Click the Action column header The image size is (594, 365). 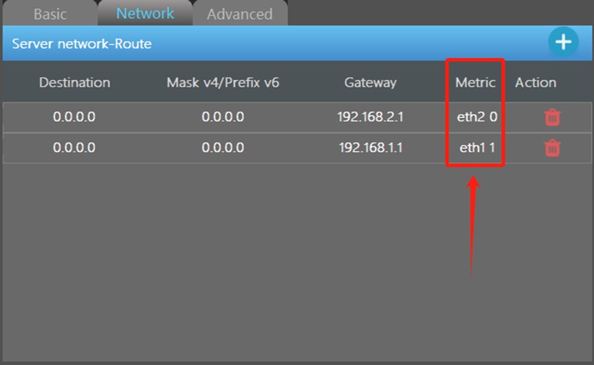536,82
